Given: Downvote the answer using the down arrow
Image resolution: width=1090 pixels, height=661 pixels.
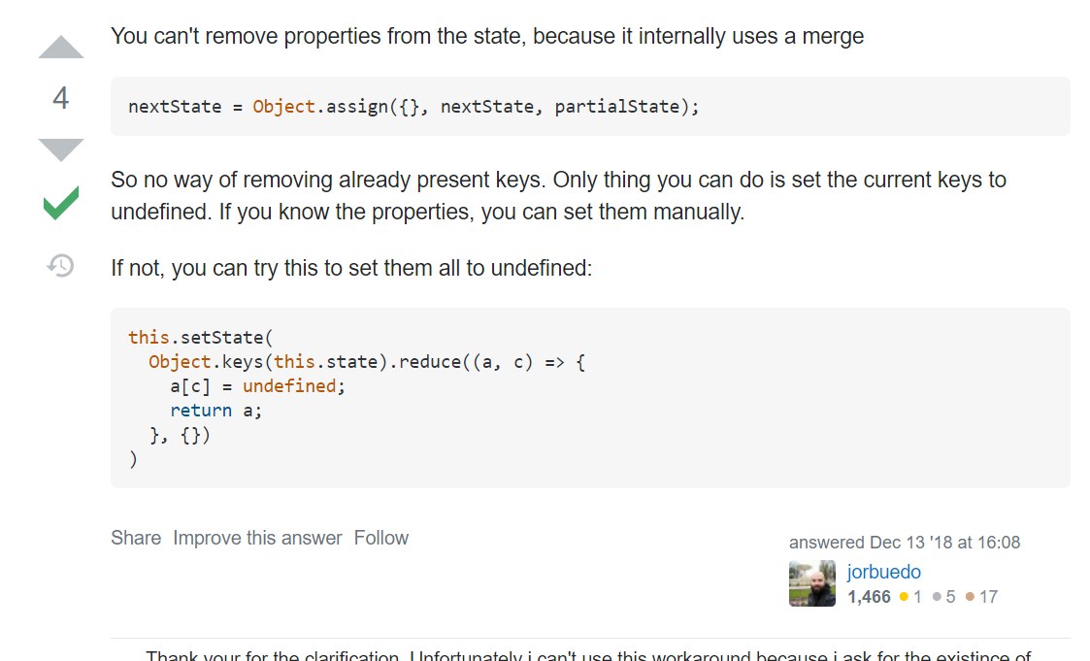Looking at the screenshot, I should tap(60, 149).
